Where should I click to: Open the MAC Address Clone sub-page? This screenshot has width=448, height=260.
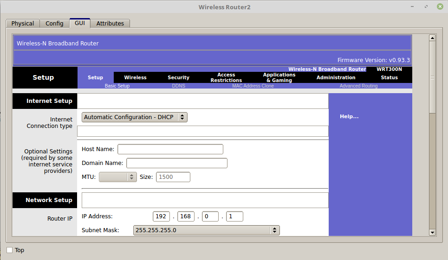point(253,86)
